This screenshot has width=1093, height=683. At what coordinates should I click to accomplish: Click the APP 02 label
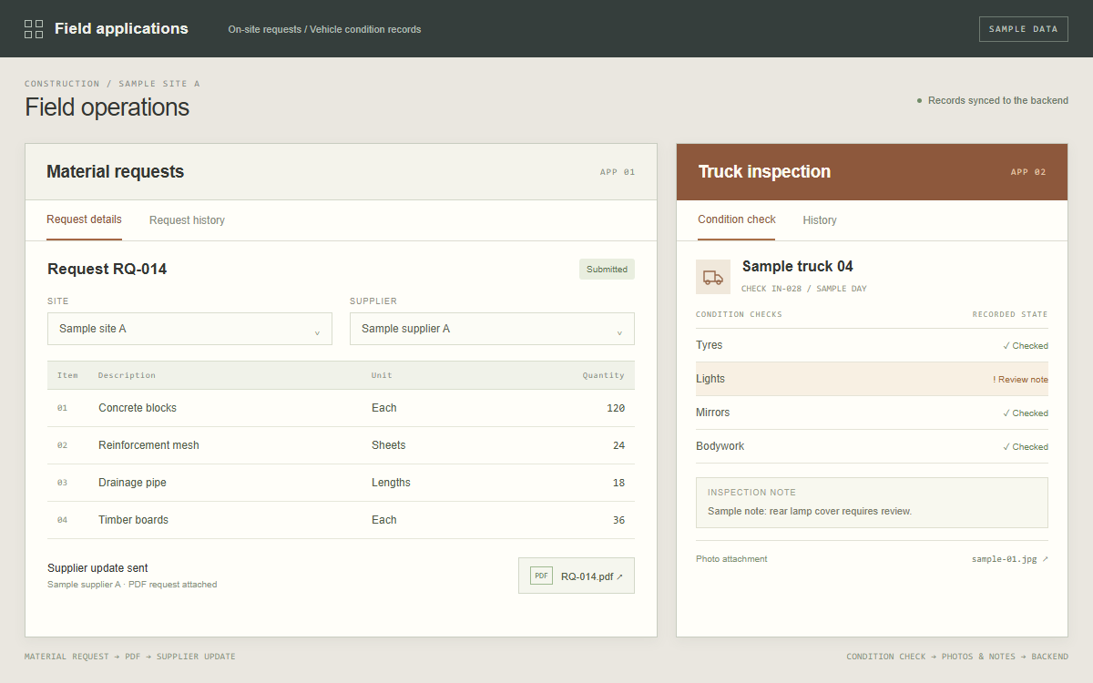(1027, 172)
